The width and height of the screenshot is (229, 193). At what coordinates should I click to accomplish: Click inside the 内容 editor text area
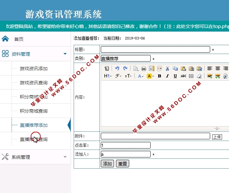[165, 103]
